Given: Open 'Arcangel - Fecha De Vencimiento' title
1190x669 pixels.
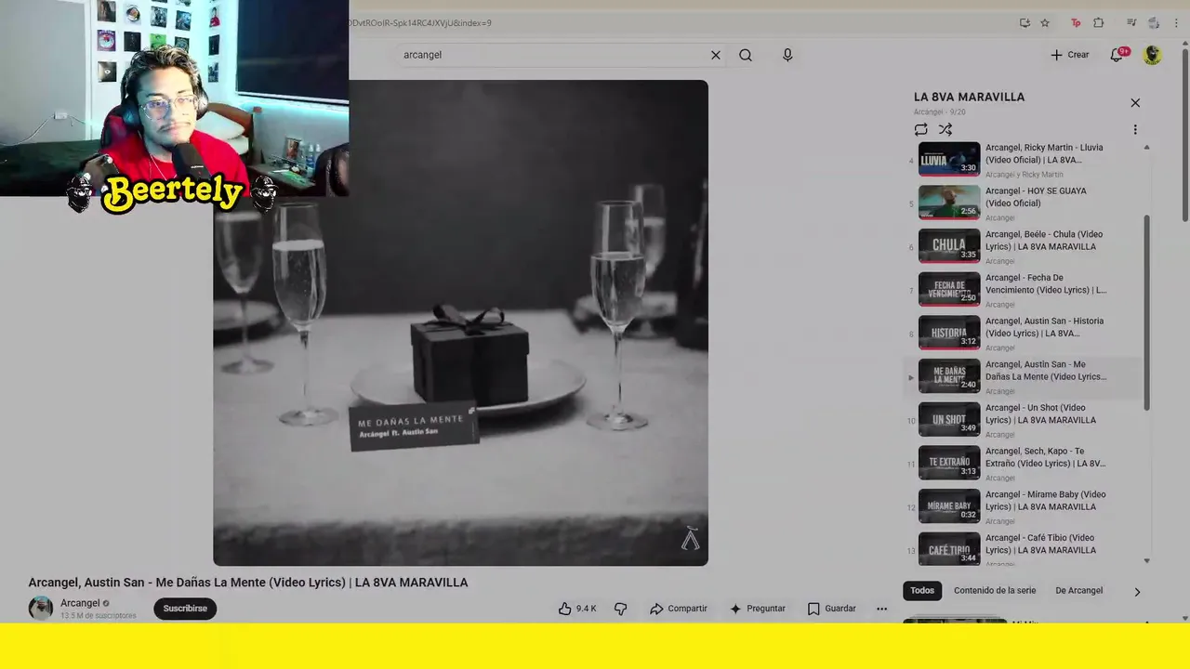Looking at the screenshot, I should coord(1046,283).
